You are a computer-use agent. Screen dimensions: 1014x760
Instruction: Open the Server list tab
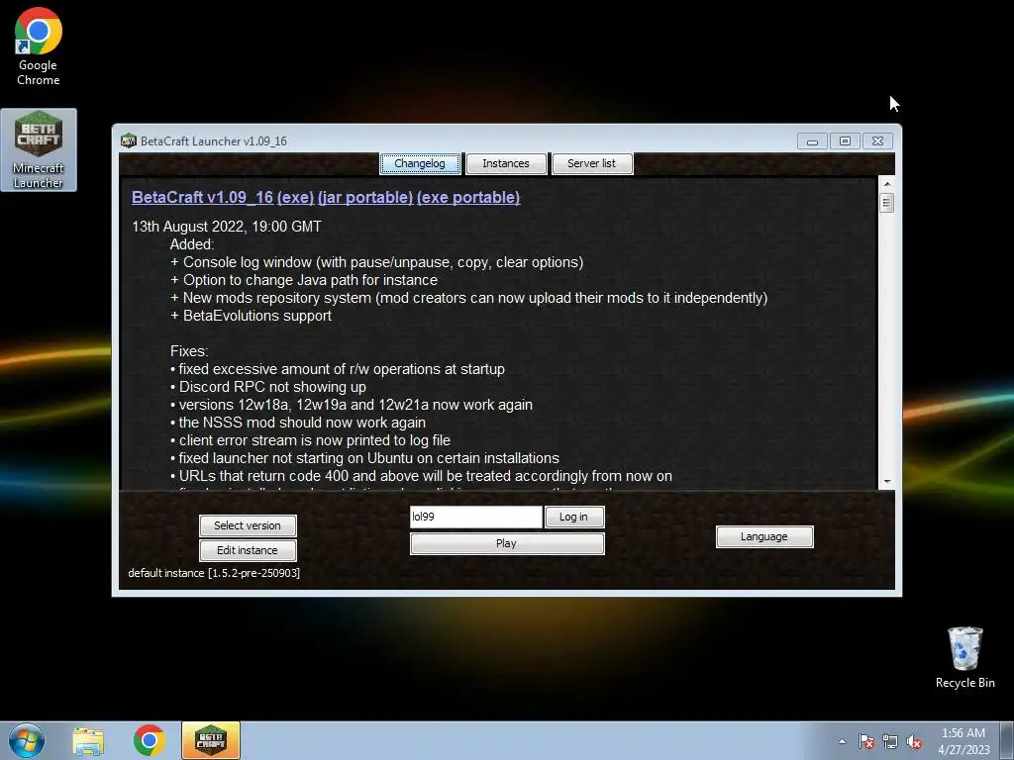click(x=592, y=163)
